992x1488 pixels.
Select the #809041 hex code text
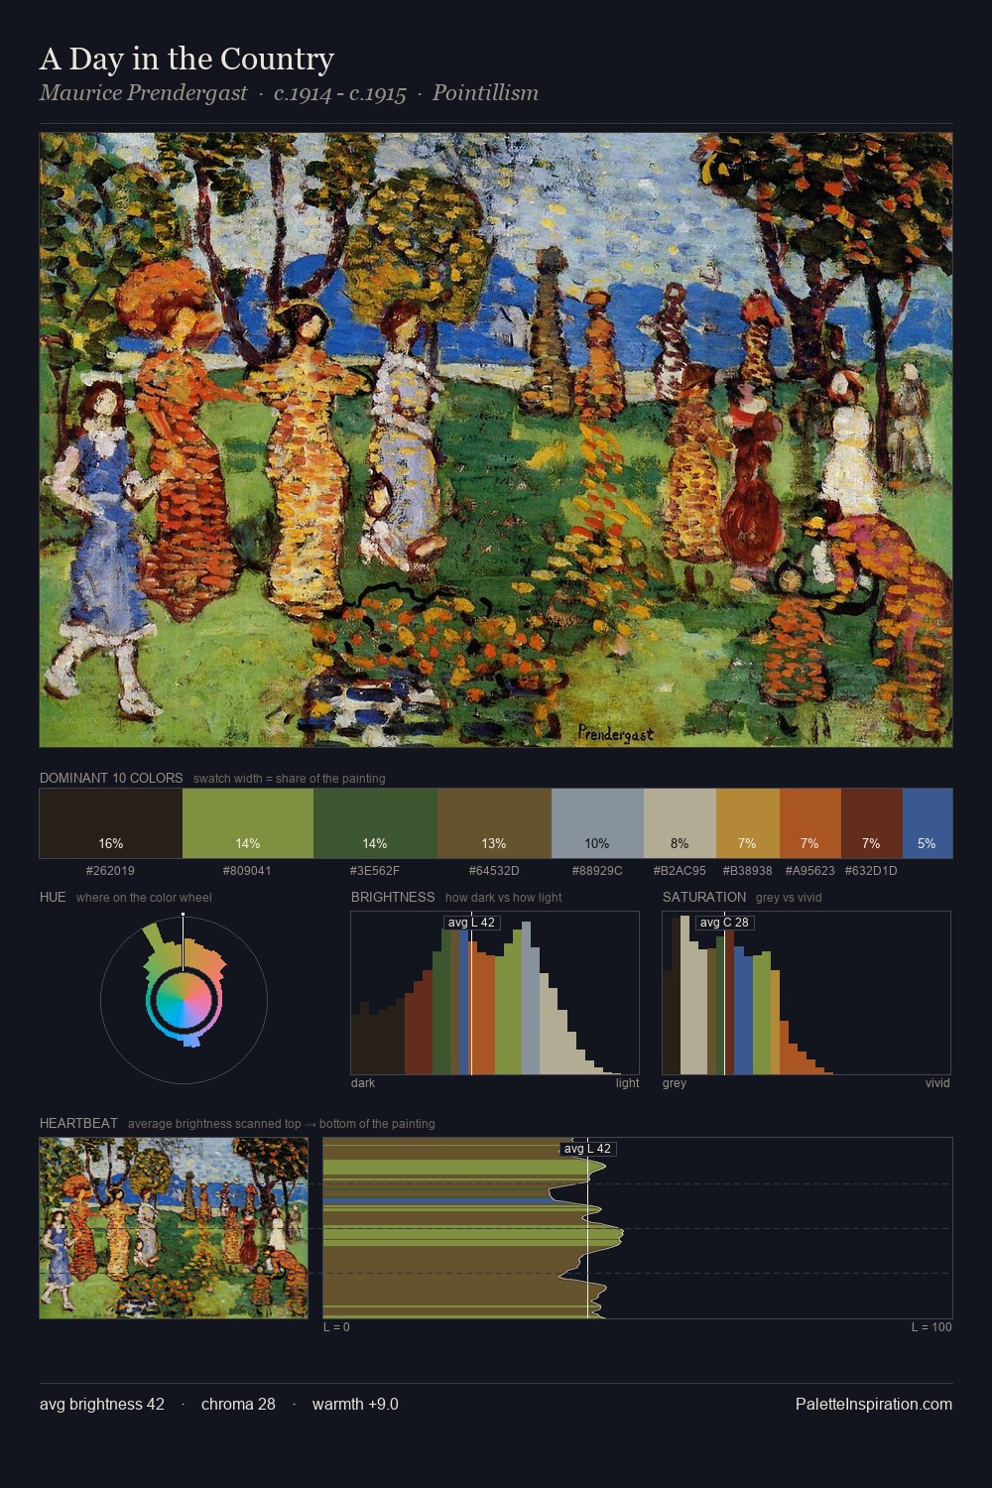click(x=247, y=871)
